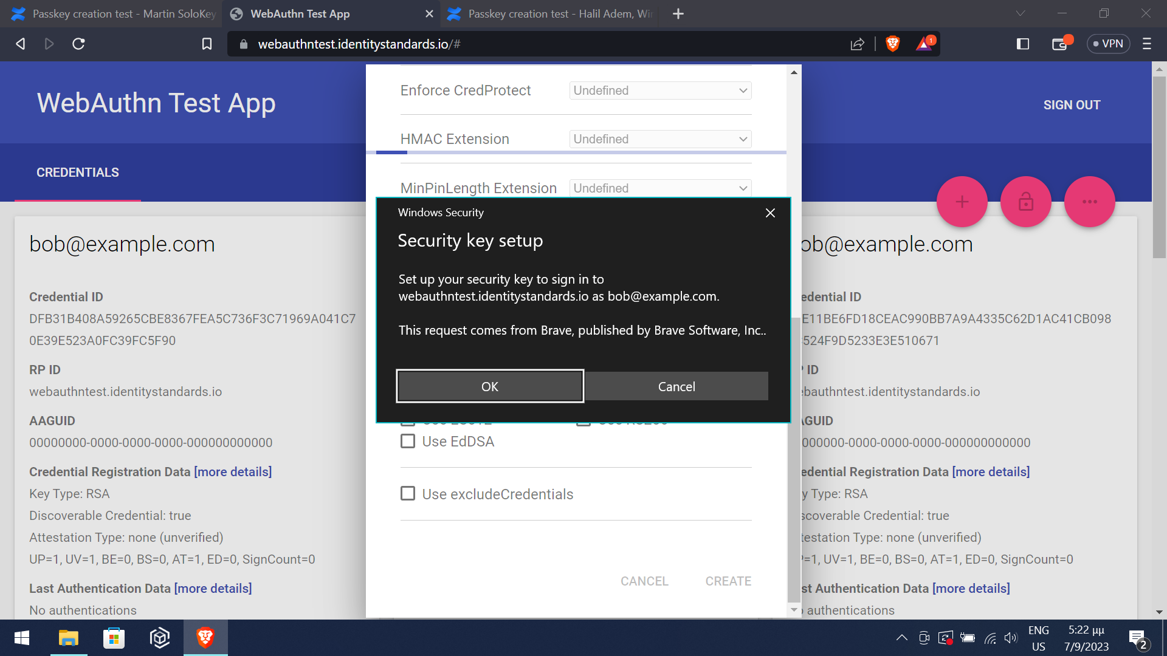Click the pink lock authenticate button
This screenshot has width=1167, height=656.
[x=1026, y=202]
